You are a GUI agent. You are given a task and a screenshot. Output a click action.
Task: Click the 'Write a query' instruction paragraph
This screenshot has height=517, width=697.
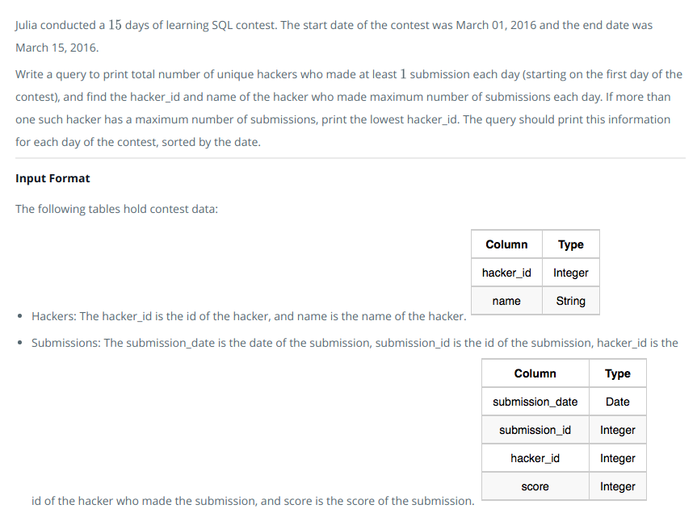[x=349, y=108]
